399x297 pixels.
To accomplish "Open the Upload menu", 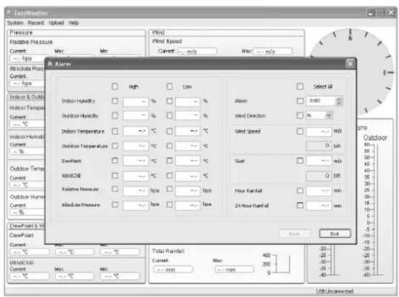I will tap(56, 23).
